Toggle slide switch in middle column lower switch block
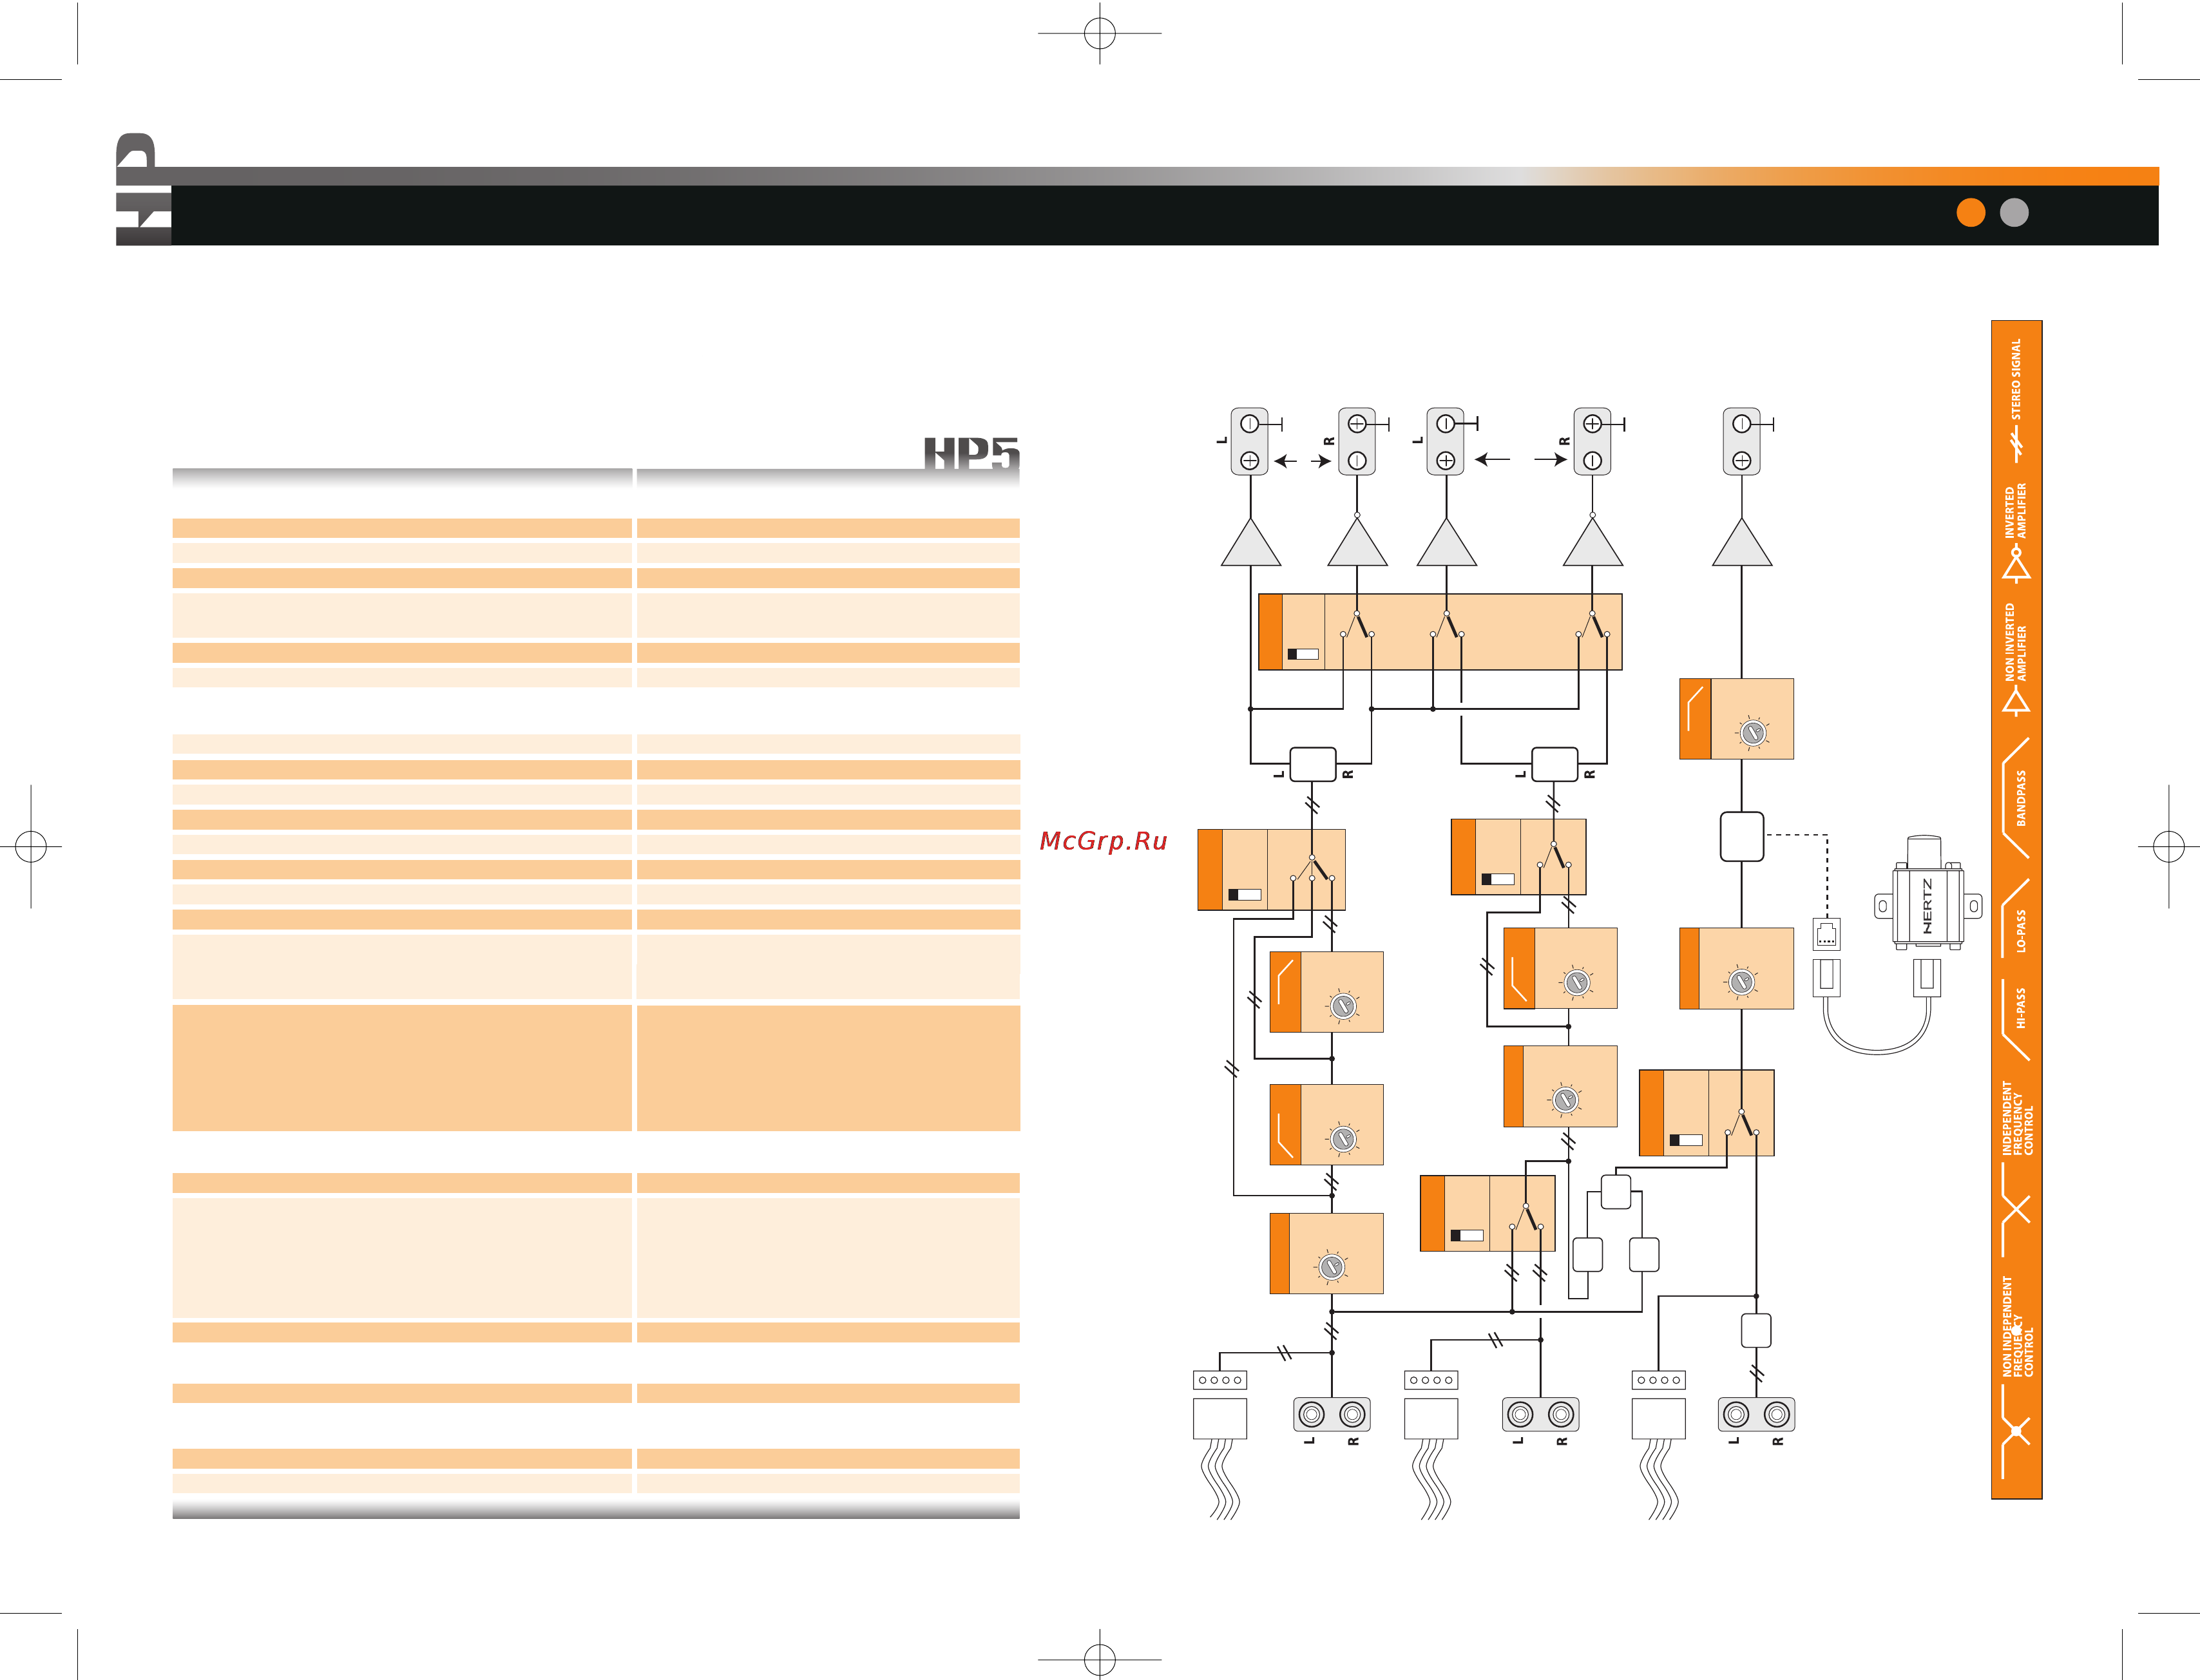The height and width of the screenshot is (1680, 2200). tap(1467, 1236)
